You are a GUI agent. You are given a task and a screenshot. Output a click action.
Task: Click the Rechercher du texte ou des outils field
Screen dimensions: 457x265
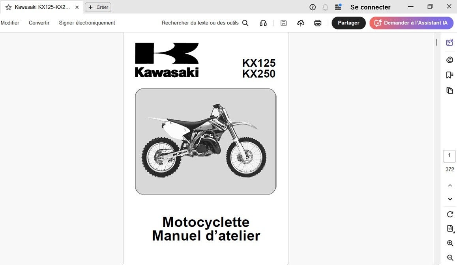pos(200,23)
